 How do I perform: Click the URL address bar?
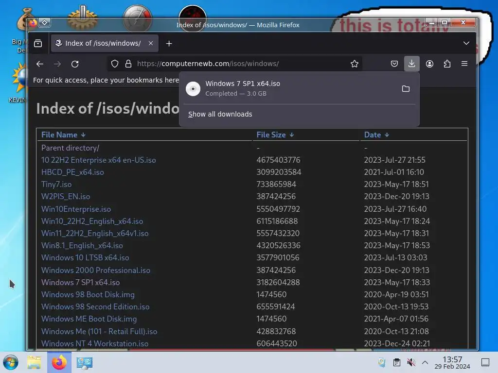235,64
